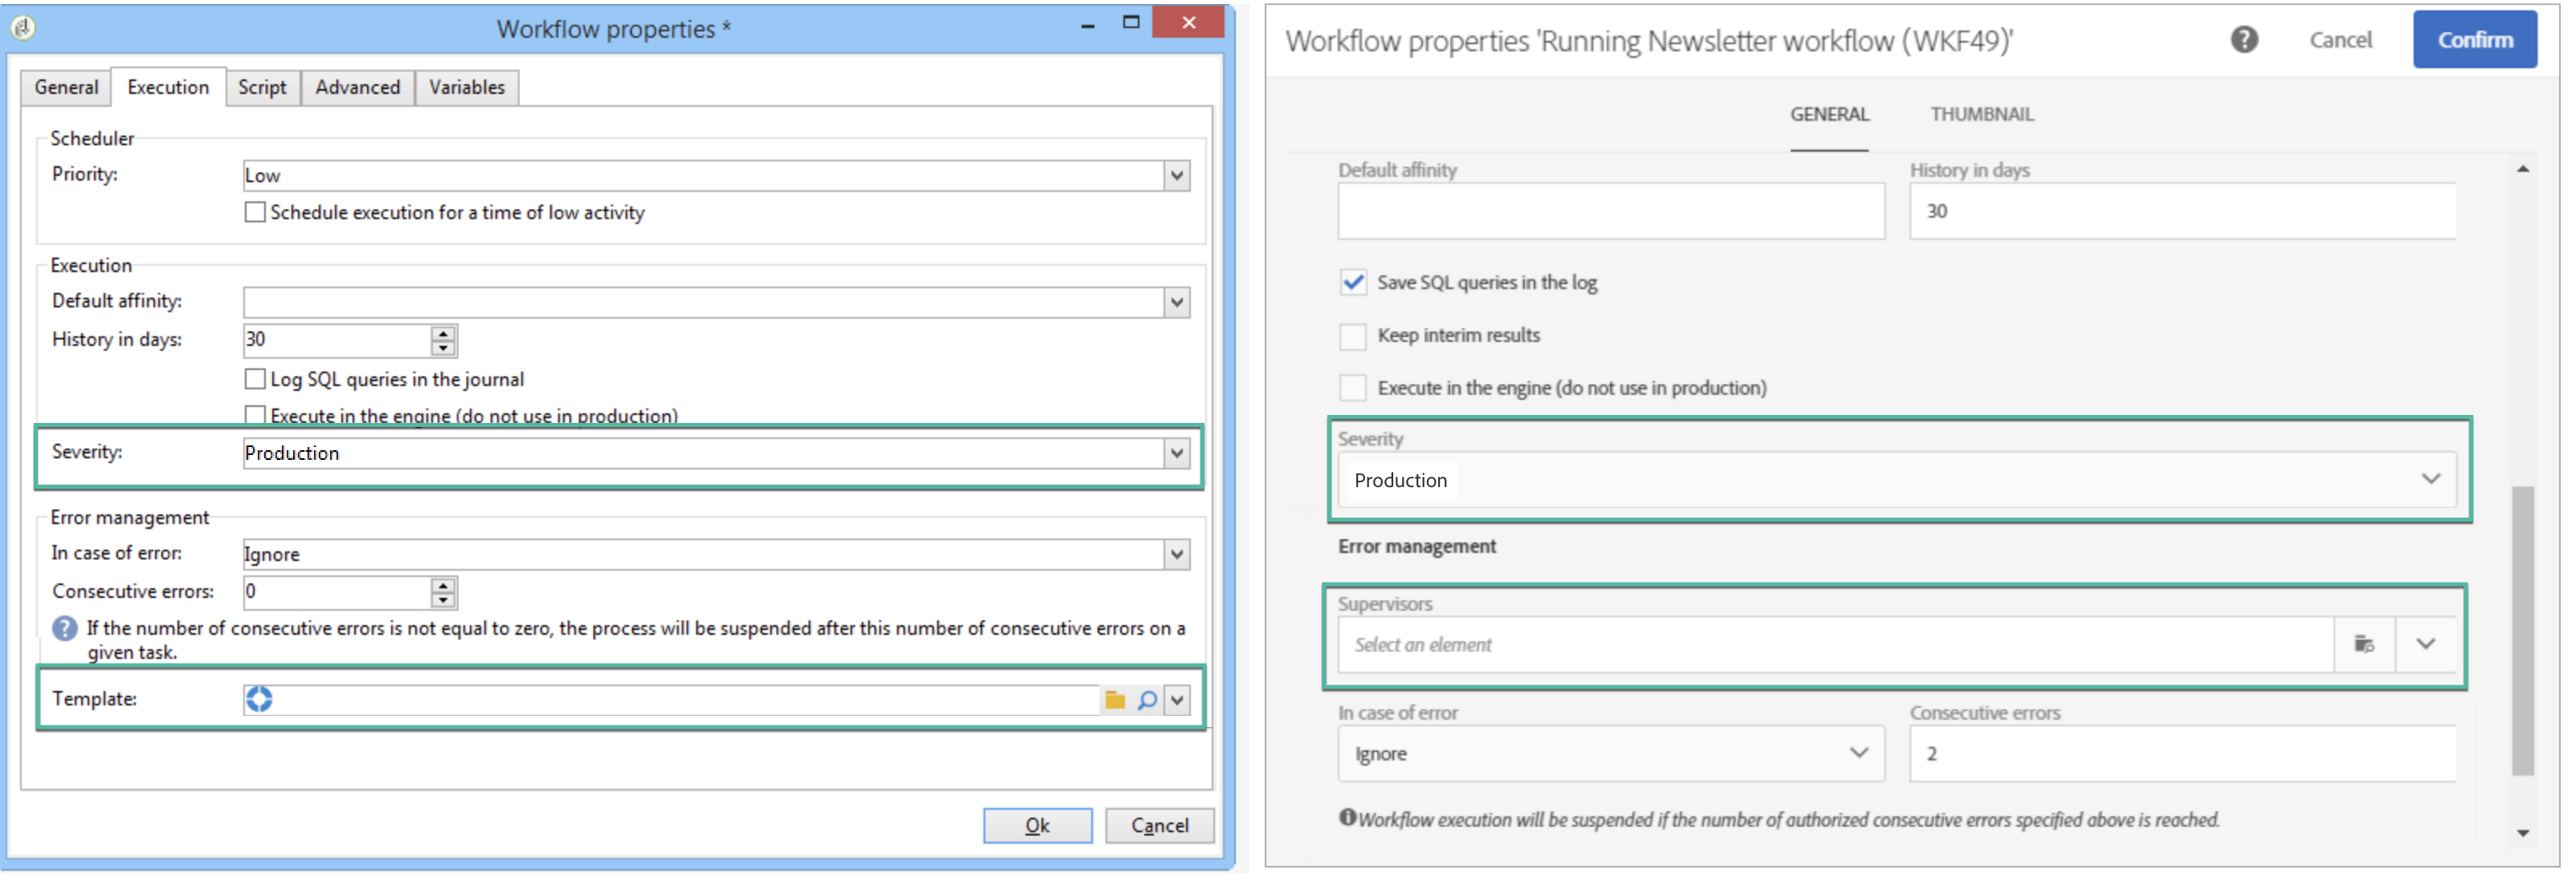The image size is (2576, 886).
Task: Click the Ok button
Action: [1037, 825]
